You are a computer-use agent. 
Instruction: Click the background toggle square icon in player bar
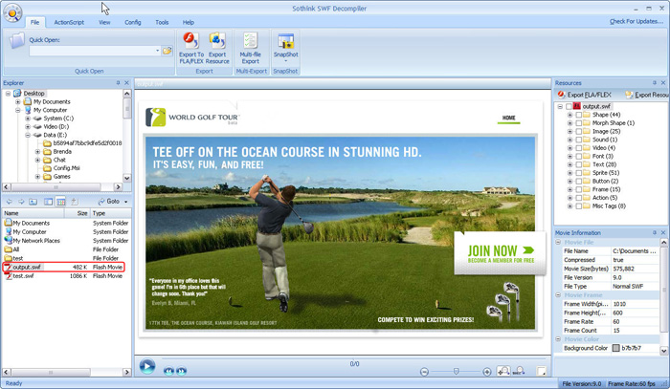pos(542,371)
